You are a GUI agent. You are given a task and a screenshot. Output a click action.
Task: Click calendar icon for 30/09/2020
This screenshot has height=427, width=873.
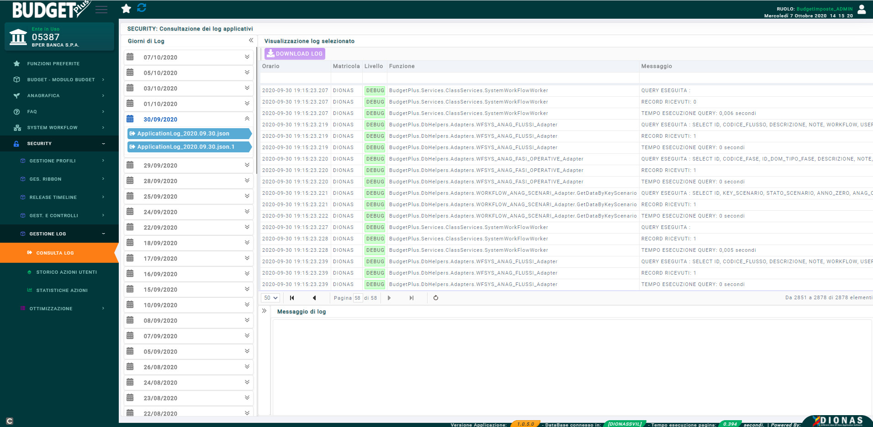click(130, 119)
